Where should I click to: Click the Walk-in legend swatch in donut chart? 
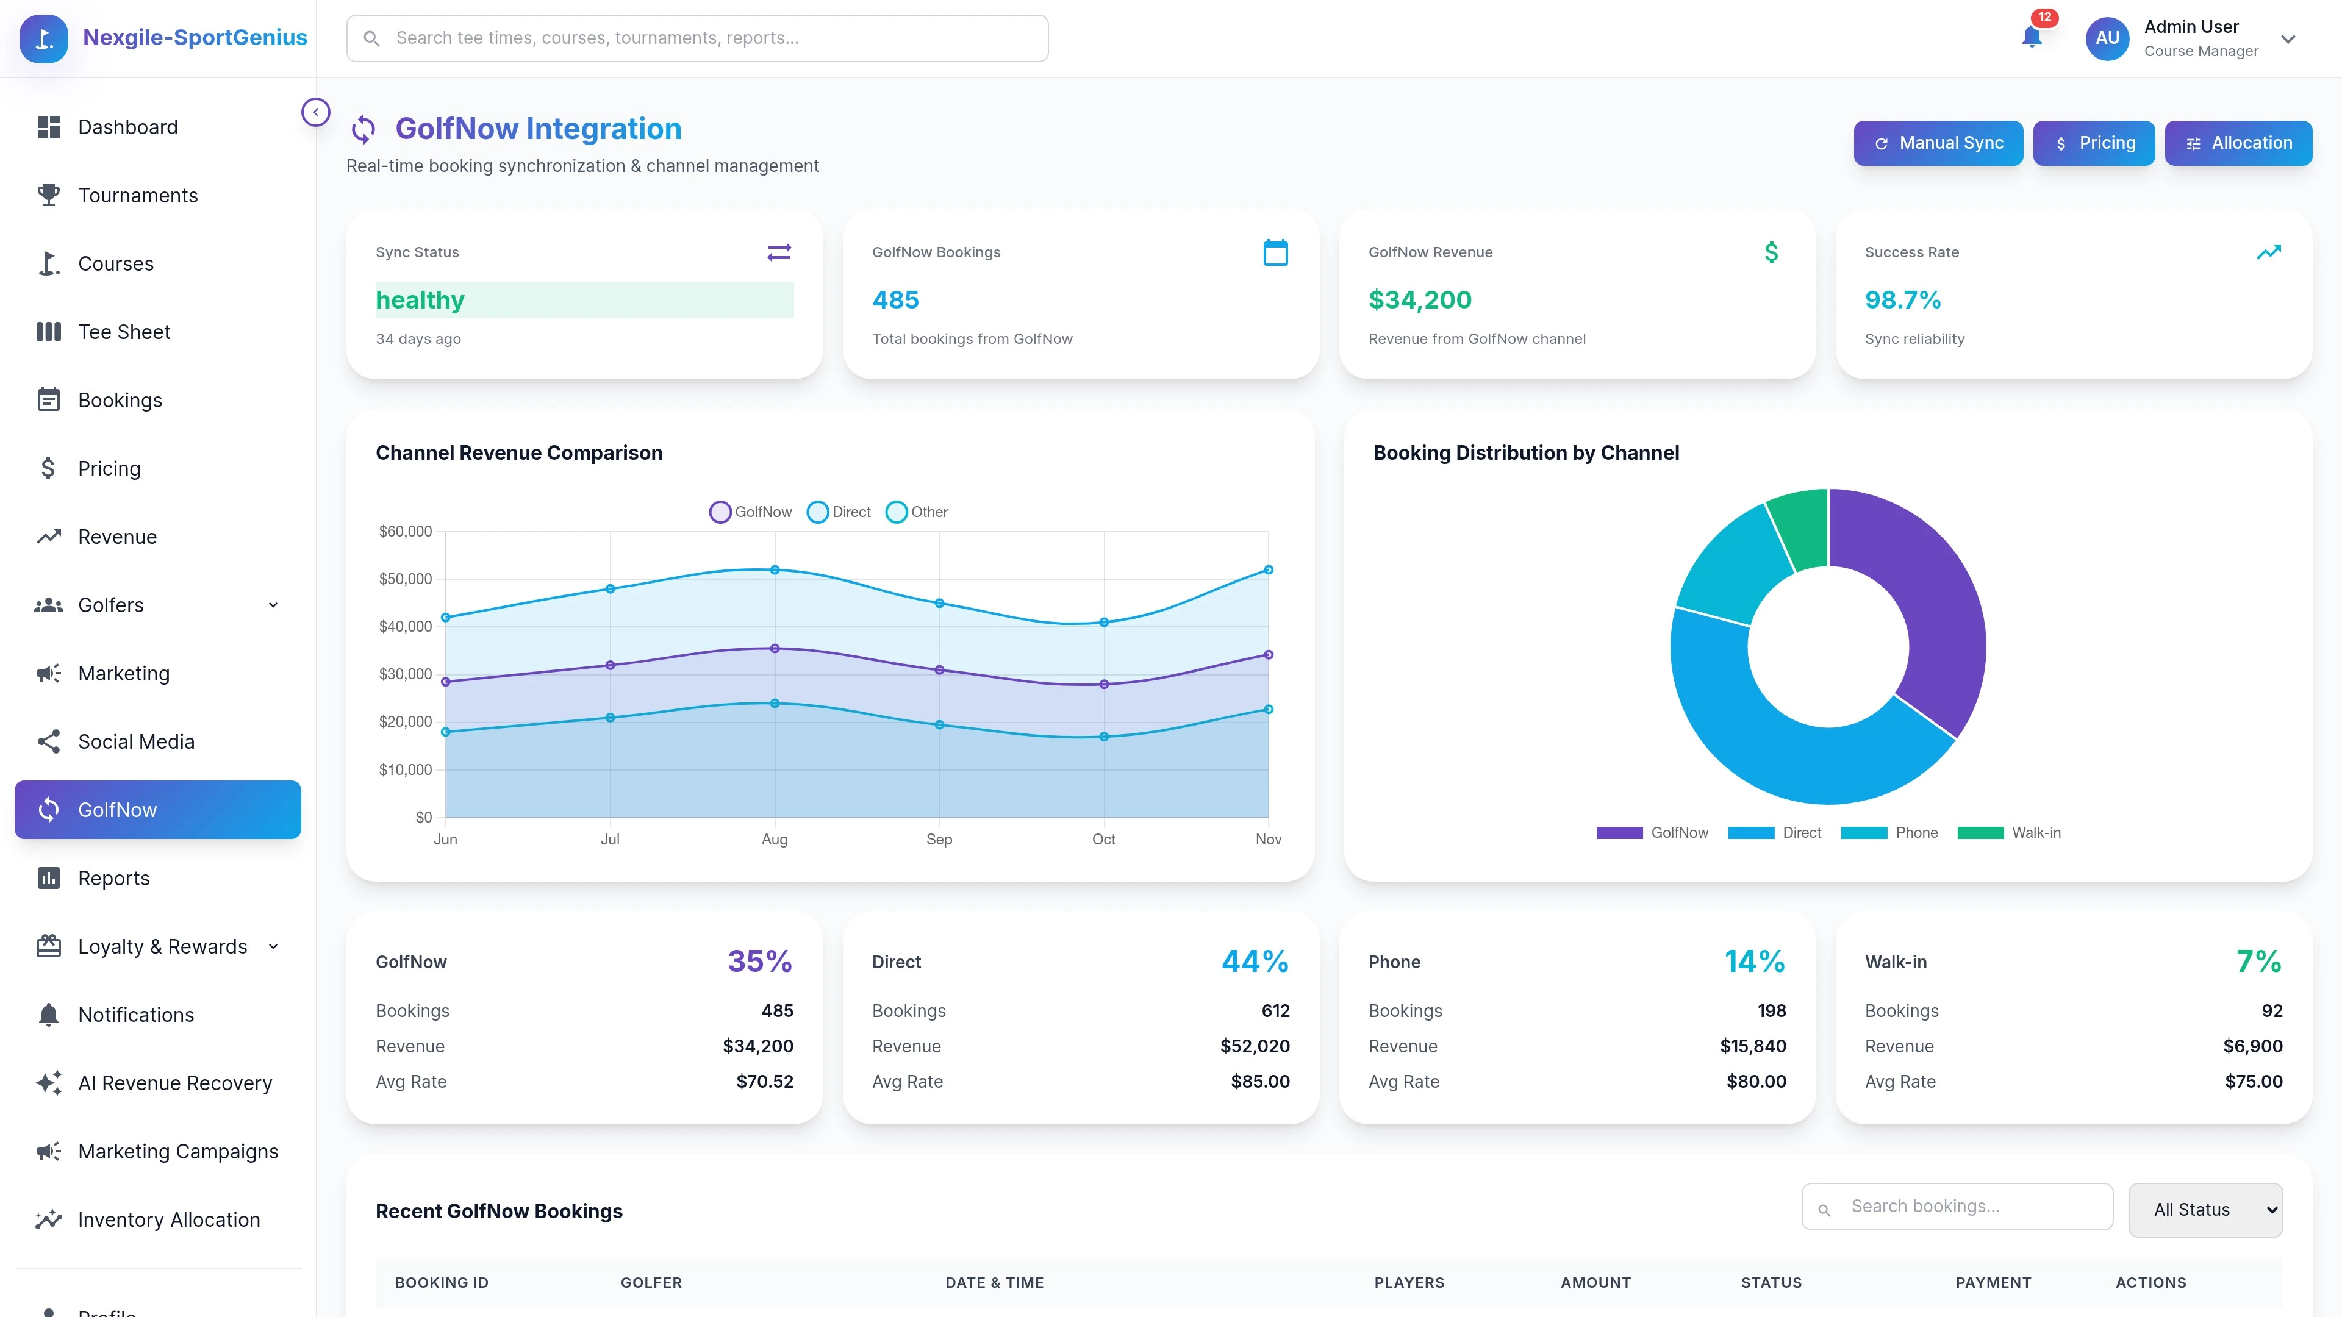(1980, 832)
